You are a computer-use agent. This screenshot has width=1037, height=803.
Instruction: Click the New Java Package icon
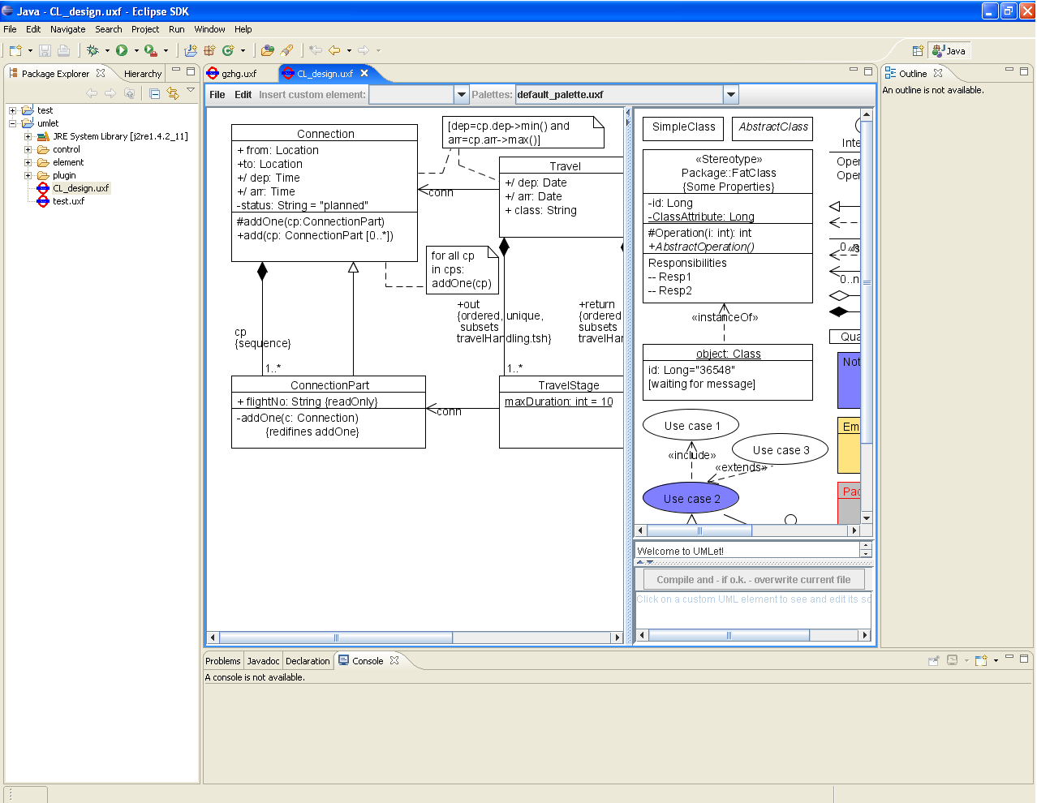209,50
